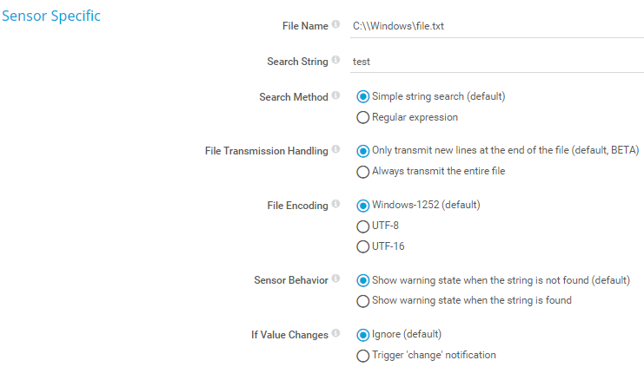The height and width of the screenshot is (367, 644).
Task: Click the Search String text field
Action: pos(495,62)
